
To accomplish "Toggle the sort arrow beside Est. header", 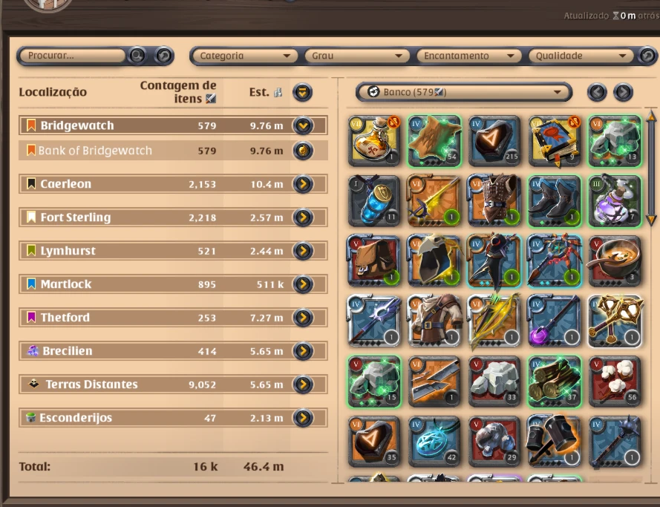I will 303,92.
